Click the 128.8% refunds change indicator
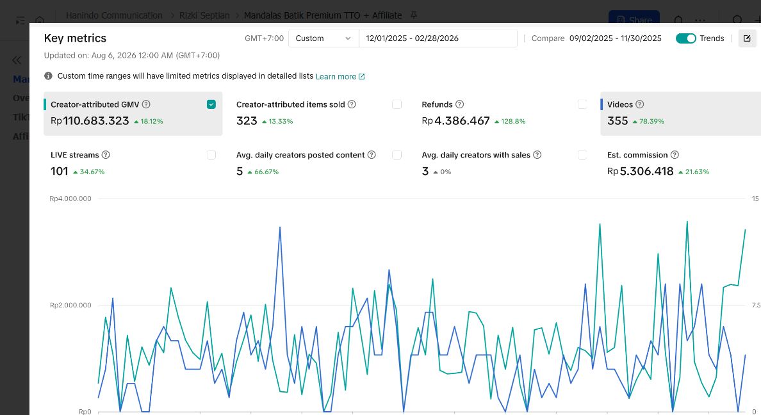Screen dimensions: 761x415 point(510,121)
